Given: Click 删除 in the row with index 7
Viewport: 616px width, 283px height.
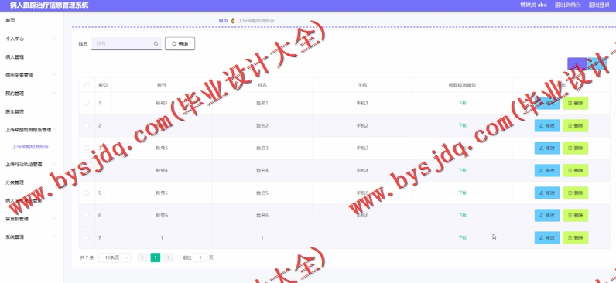Looking at the screenshot, I should (x=576, y=237).
